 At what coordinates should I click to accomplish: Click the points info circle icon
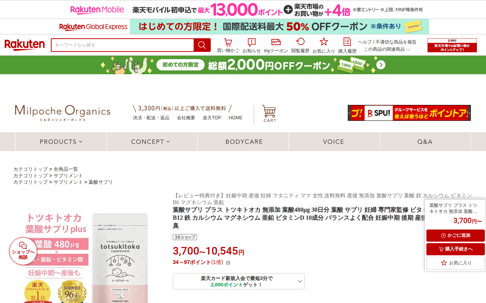tap(228, 262)
